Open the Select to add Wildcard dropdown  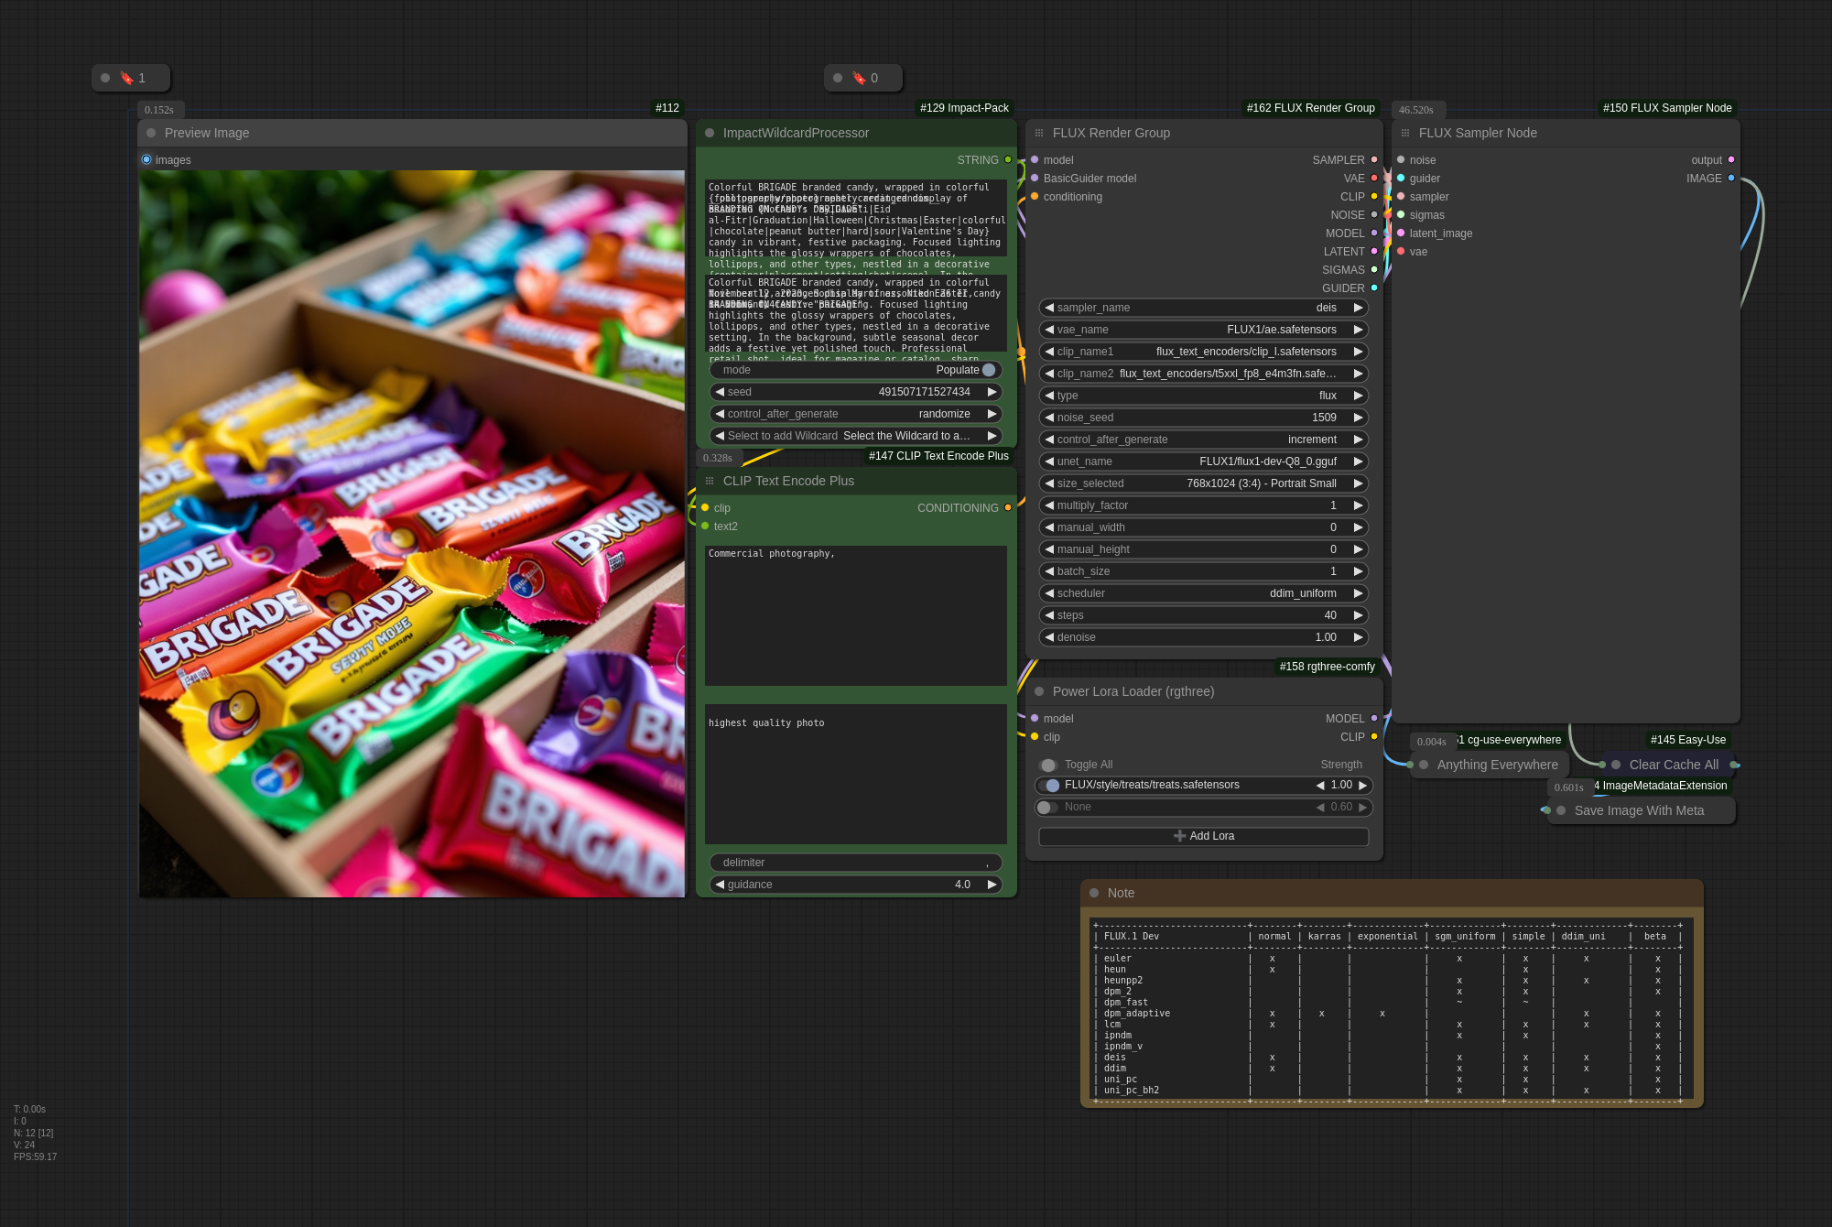click(x=855, y=436)
